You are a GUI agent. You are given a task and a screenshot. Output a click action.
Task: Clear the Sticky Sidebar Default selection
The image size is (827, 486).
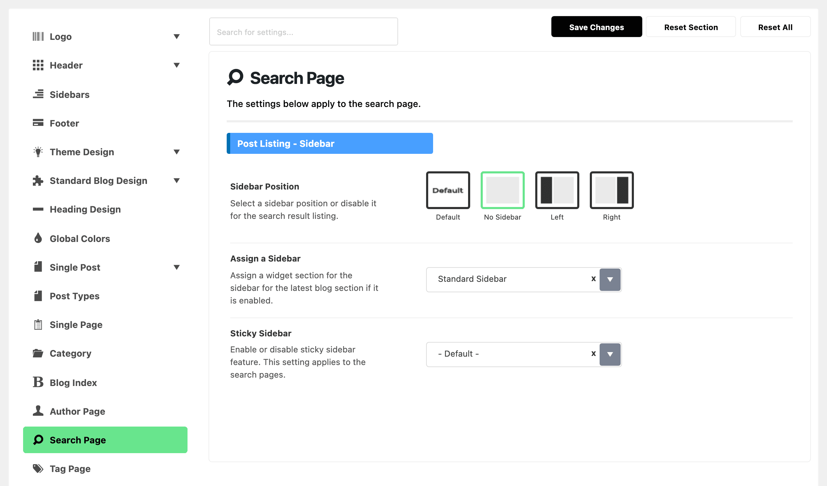click(594, 353)
